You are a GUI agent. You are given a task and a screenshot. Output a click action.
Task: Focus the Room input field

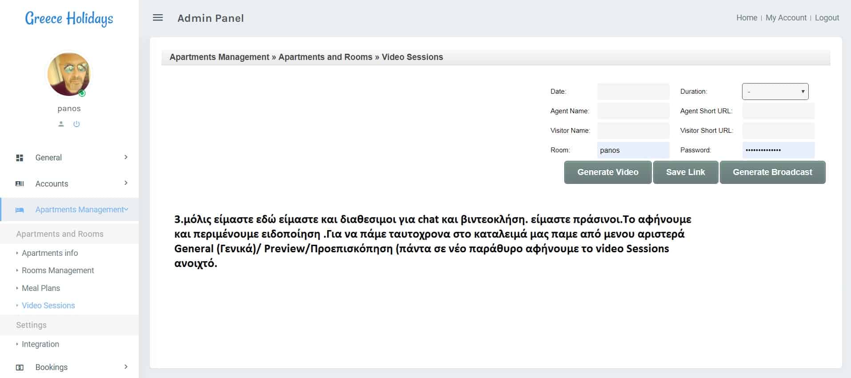(x=633, y=150)
